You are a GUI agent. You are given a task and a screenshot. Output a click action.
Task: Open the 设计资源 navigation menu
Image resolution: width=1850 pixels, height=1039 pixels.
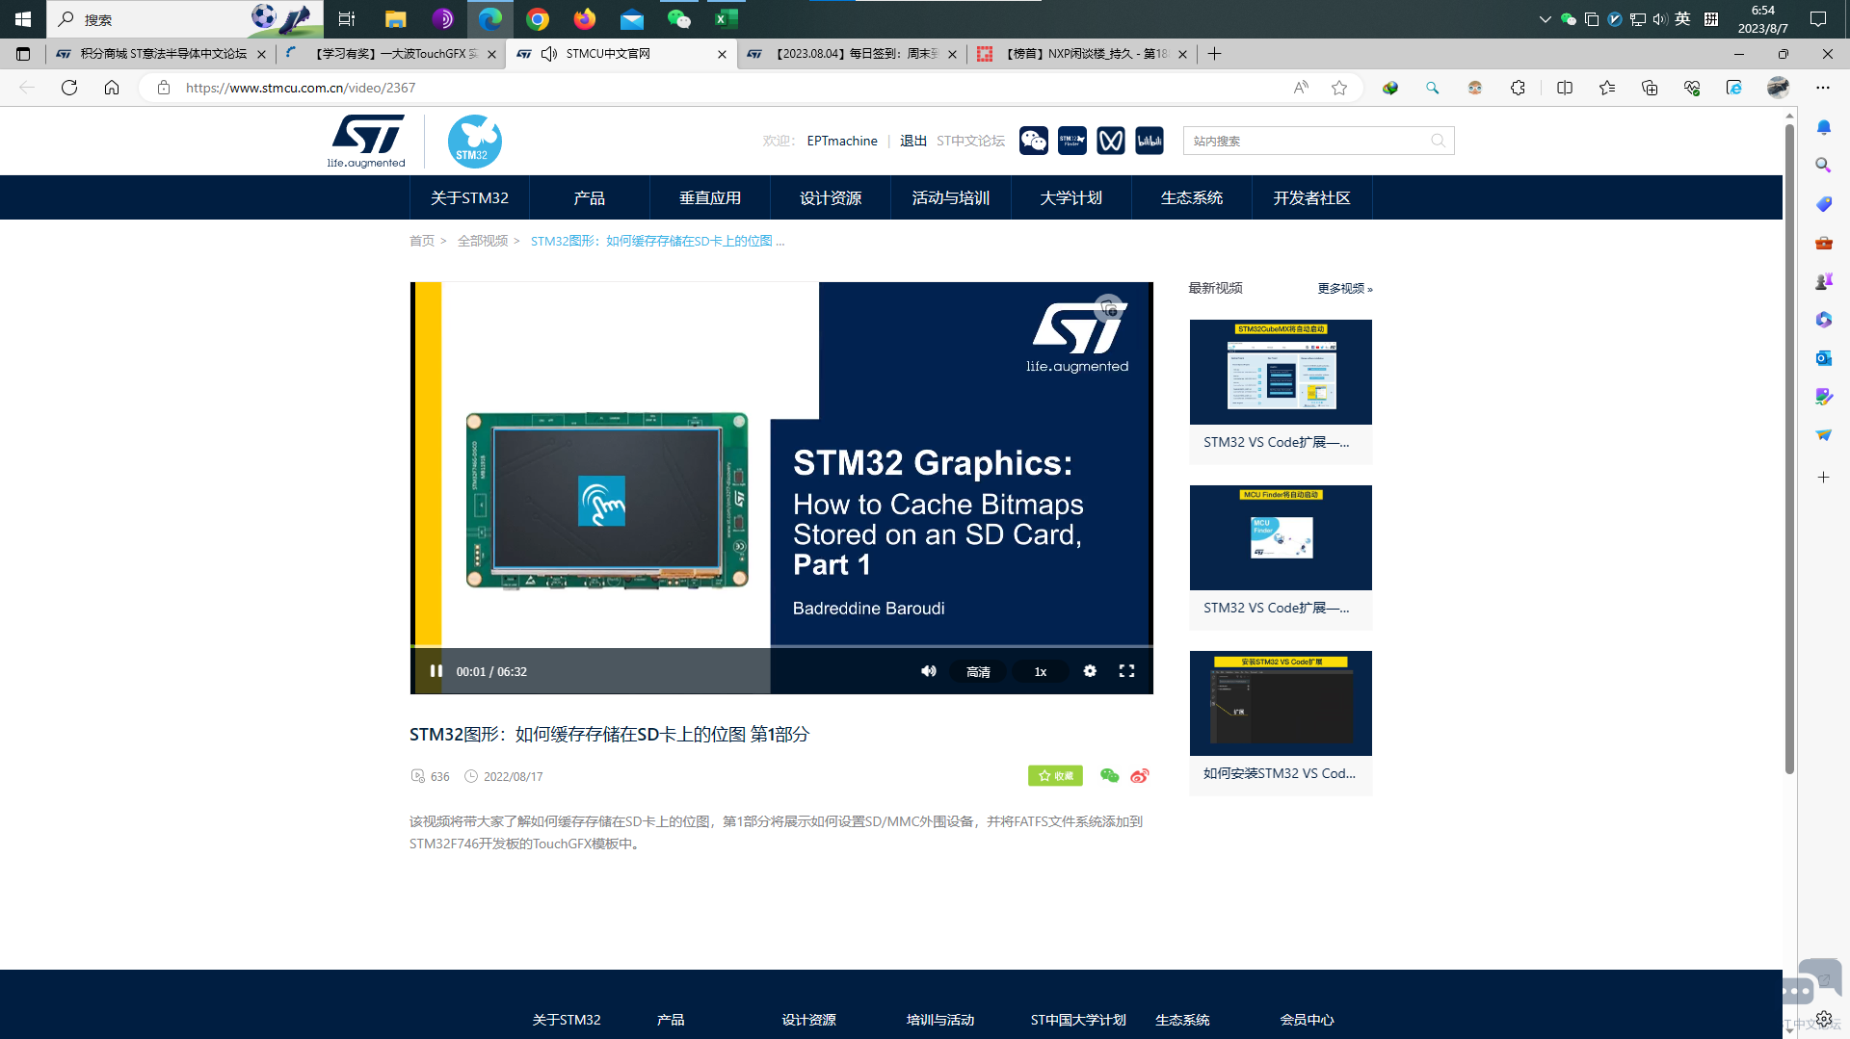point(831,197)
